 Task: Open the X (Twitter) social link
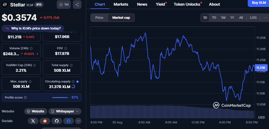(x=33, y=121)
